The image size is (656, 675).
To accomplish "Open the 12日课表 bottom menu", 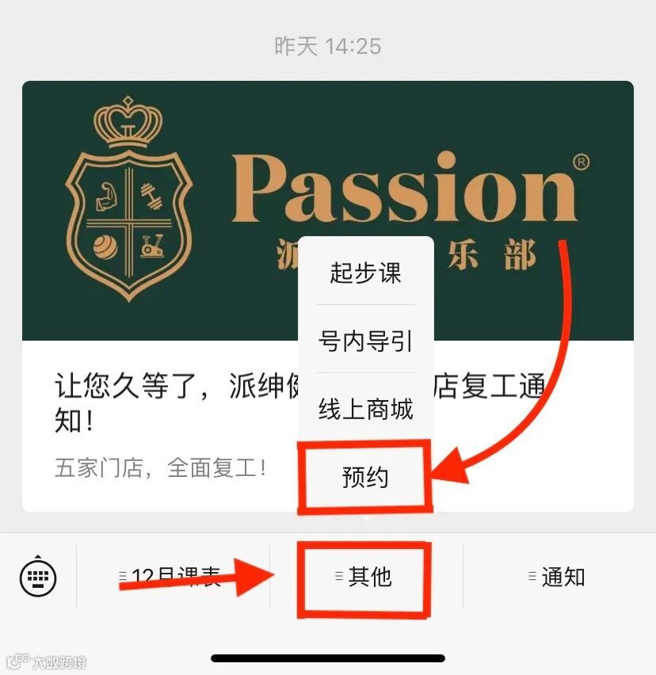I will click(x=173, y=576).
